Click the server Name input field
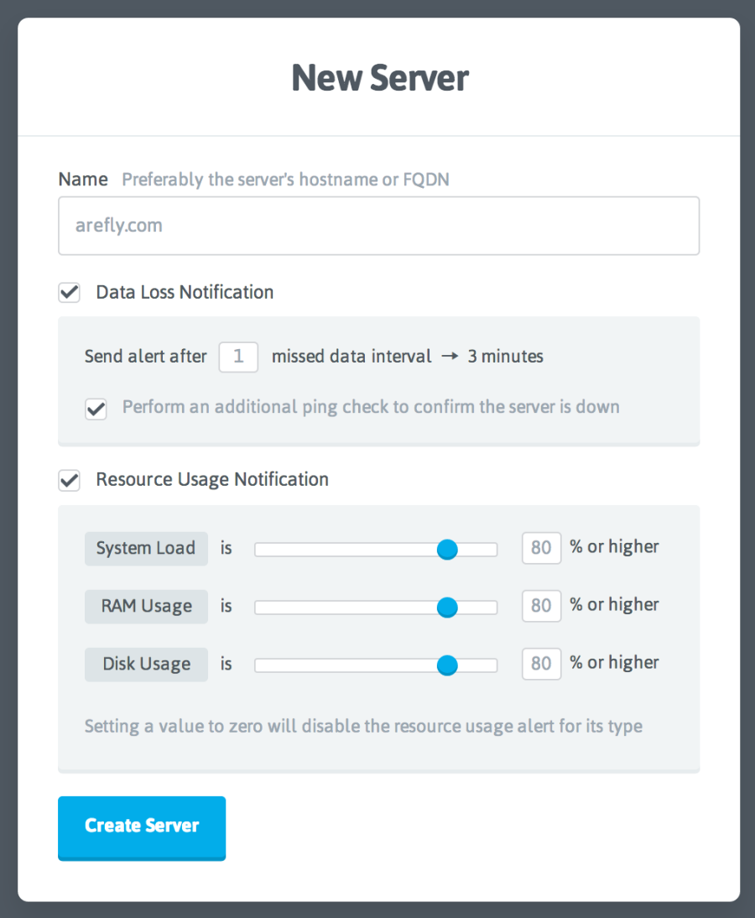The image size is (755, 918). point(378,226)
